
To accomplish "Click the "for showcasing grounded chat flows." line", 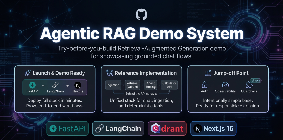I will tap(142, 56).
